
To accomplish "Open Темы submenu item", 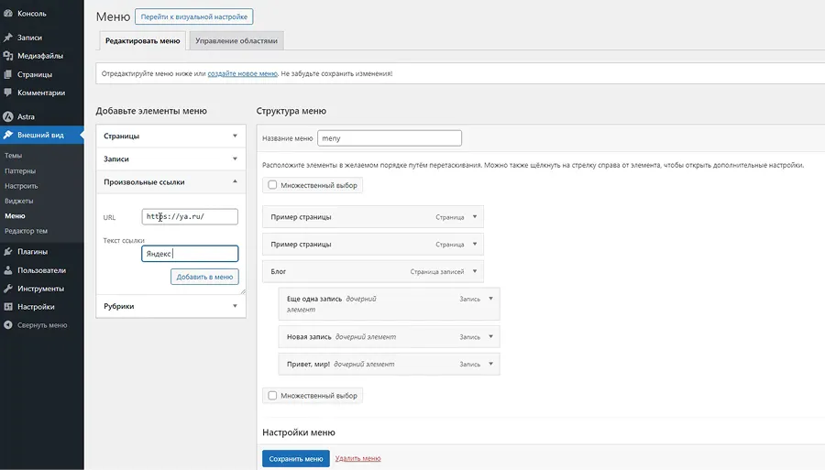I will tap(13, 156).
